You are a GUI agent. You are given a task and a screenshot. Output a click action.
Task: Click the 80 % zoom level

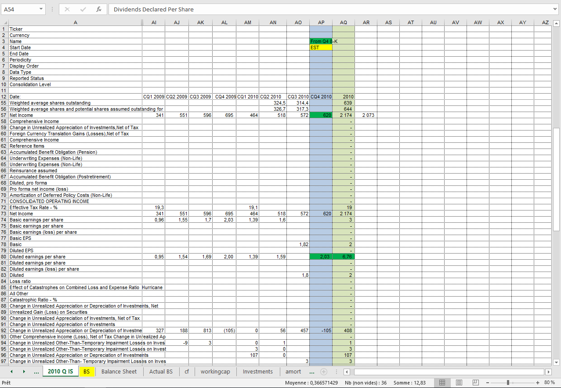coord(550,383)
